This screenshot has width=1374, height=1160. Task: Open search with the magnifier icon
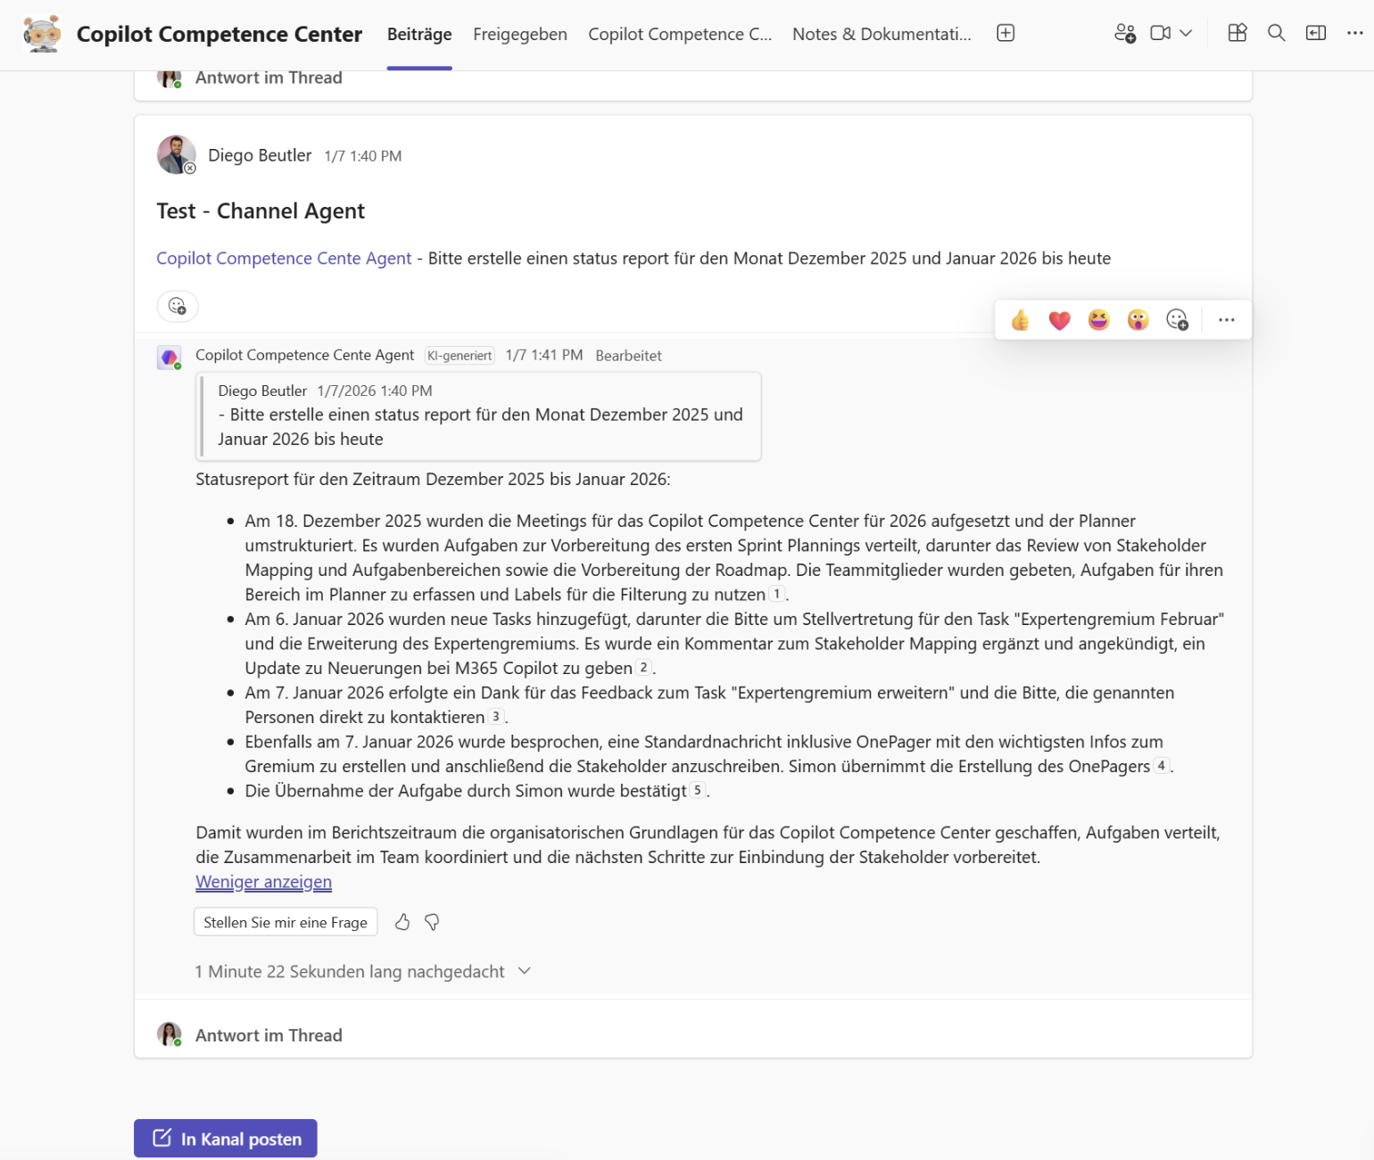coord(1276,32)
